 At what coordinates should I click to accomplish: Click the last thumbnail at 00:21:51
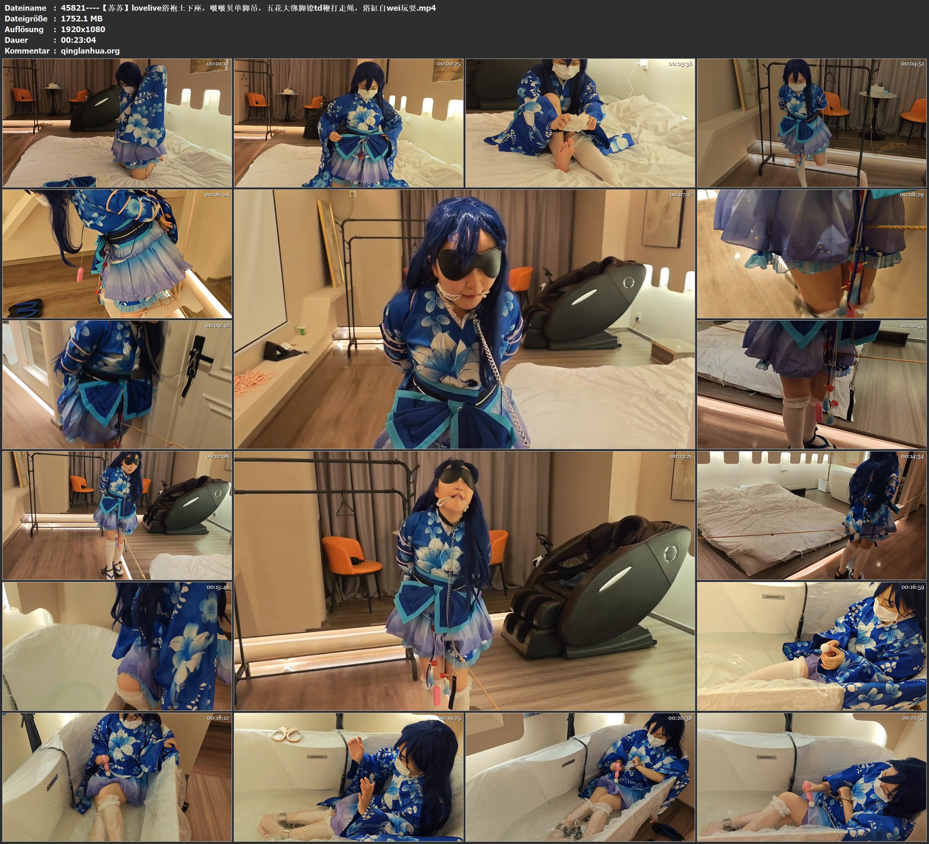(x=811, y=777)
